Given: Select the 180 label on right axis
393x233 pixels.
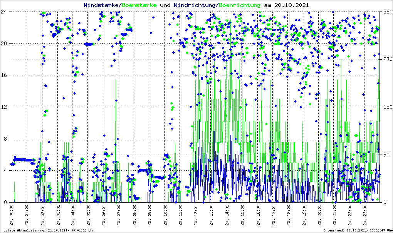Looking at the screenshot, I should coord(386,107).
